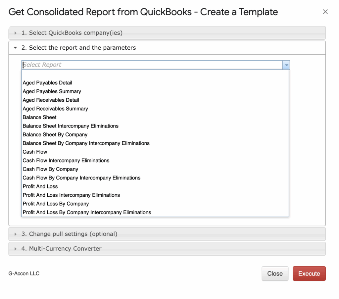Collapse section 2 Select the report and parameters

79,48
